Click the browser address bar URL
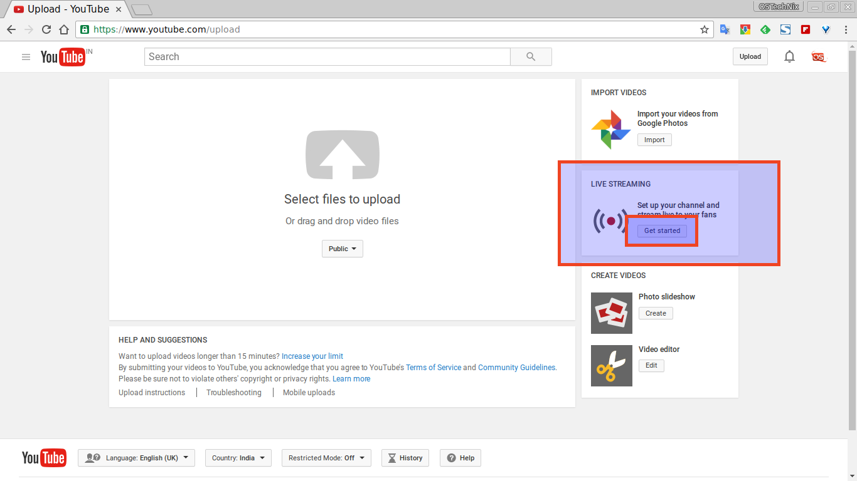Image resolution: width=857 pixels, height=481 pixels. click(x=166, y=29)
